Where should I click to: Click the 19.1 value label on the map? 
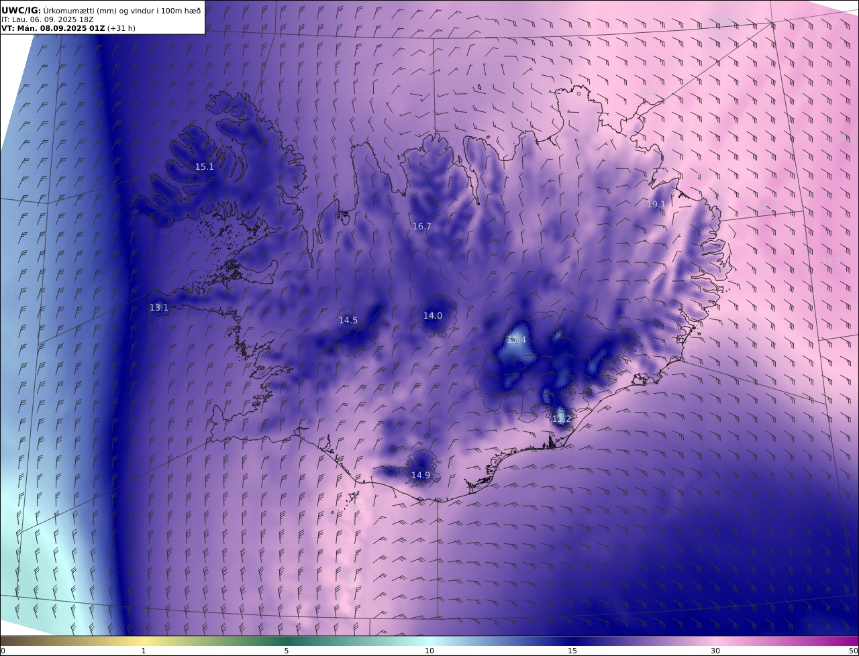[x=656, y=205]
